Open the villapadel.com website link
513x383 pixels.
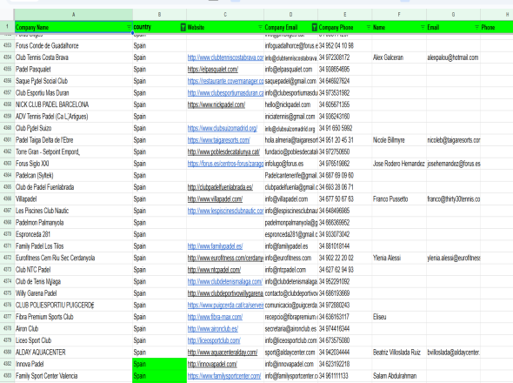[x=215, y=199]
